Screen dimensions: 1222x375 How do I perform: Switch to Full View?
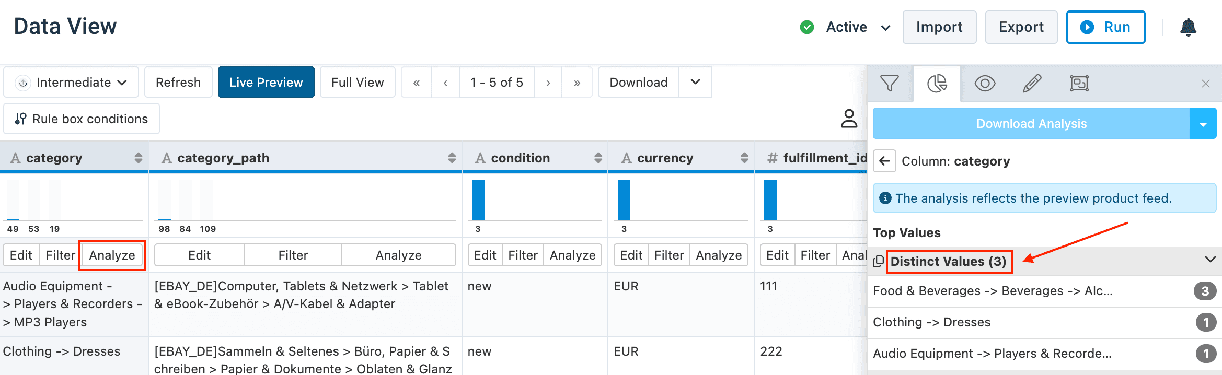[x=358, y=83]
